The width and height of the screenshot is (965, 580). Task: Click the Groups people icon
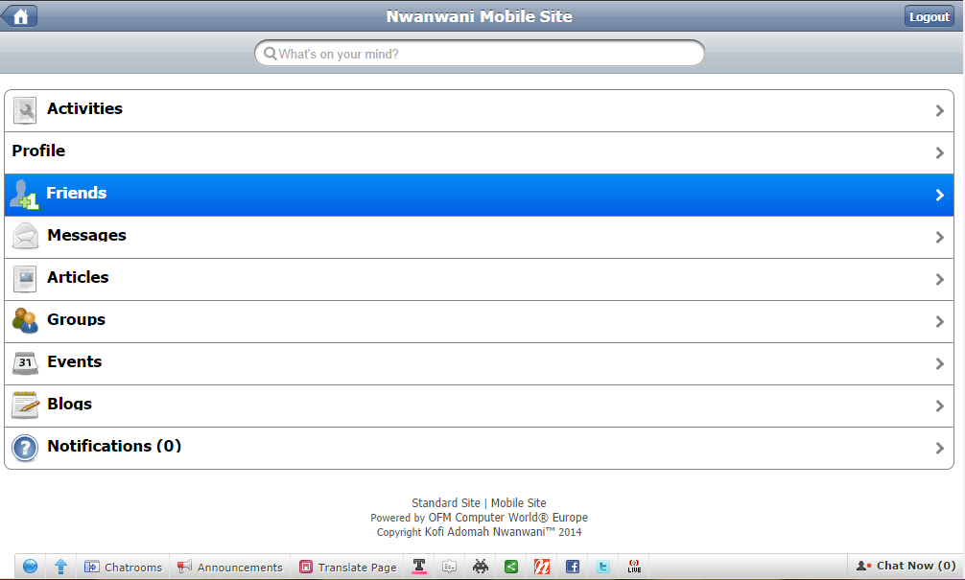(25, 321)
